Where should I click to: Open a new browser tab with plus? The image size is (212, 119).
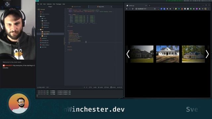coord(149,6)
